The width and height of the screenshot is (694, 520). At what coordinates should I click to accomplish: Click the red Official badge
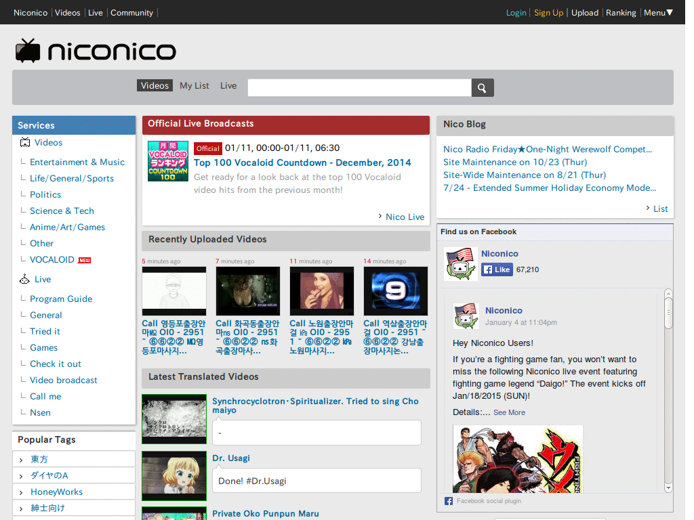207,148
